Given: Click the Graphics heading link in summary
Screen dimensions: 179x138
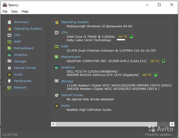Looking at the screenshot, I should 68,67.
